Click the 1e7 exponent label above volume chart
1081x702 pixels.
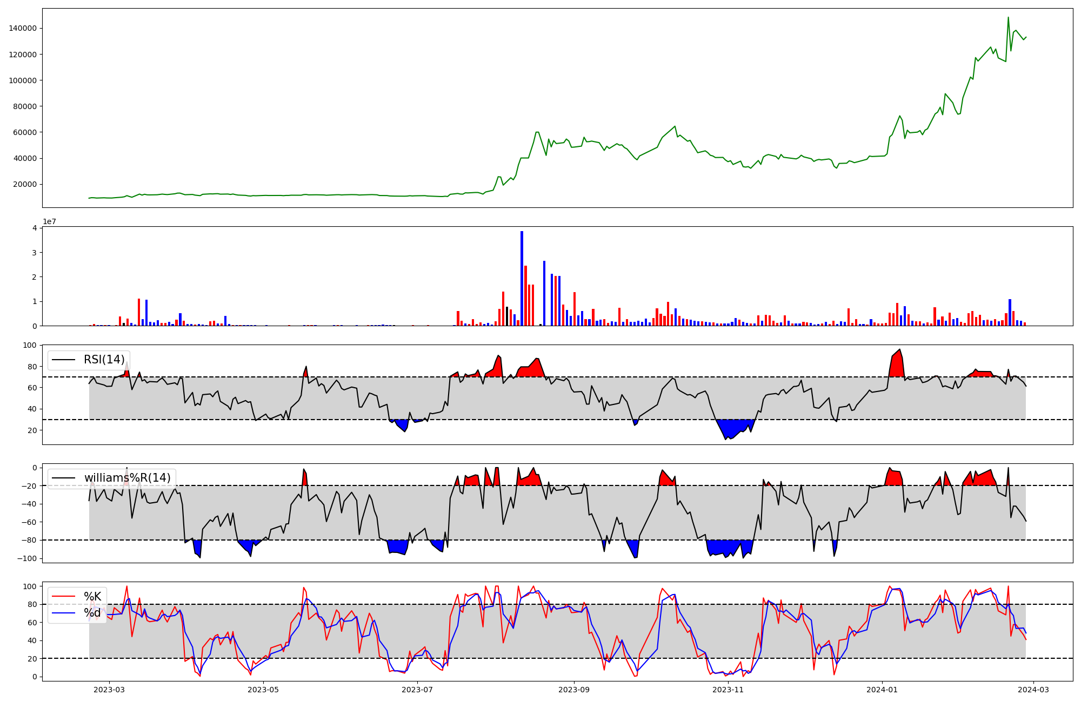(x=49, y=222)
